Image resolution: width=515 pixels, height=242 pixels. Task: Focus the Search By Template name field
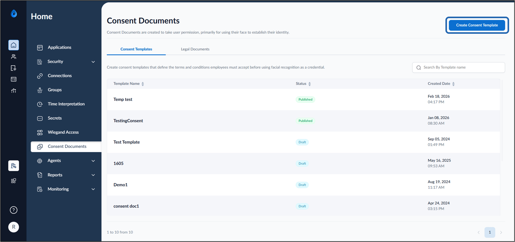[x=459, y=68]
